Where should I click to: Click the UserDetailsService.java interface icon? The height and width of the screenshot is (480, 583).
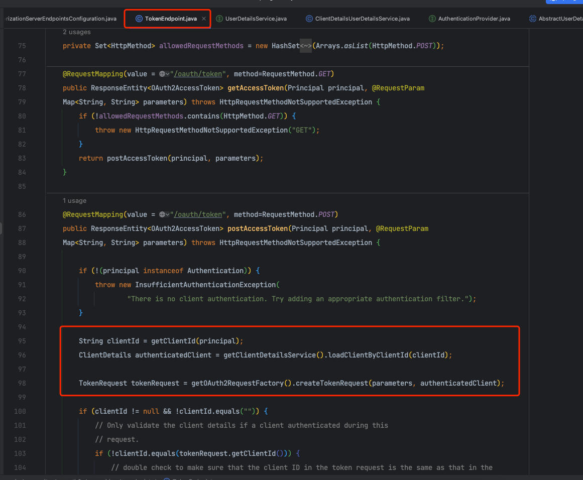[x=219, y=19]
